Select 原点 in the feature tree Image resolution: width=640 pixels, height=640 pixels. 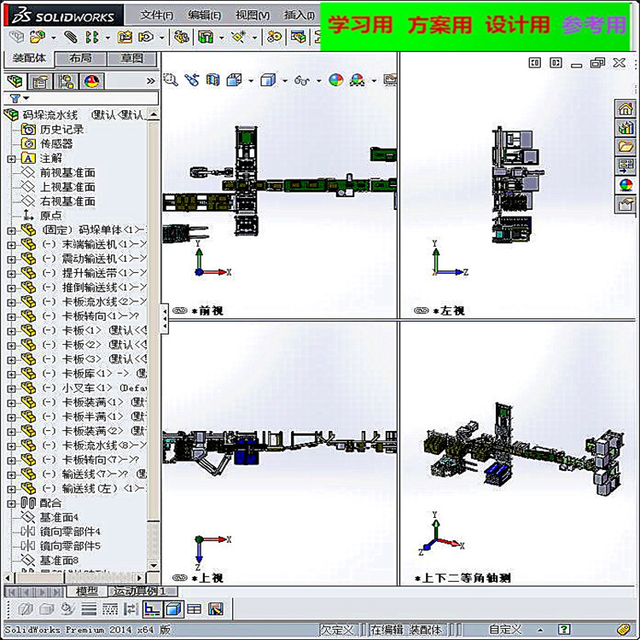(x=50, y=216)
